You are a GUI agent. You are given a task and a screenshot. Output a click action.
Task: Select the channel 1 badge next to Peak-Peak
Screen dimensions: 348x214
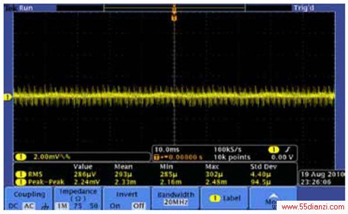coord(21,182)
